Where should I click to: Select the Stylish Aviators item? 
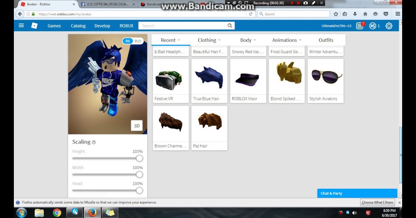[x=326, y=81]
